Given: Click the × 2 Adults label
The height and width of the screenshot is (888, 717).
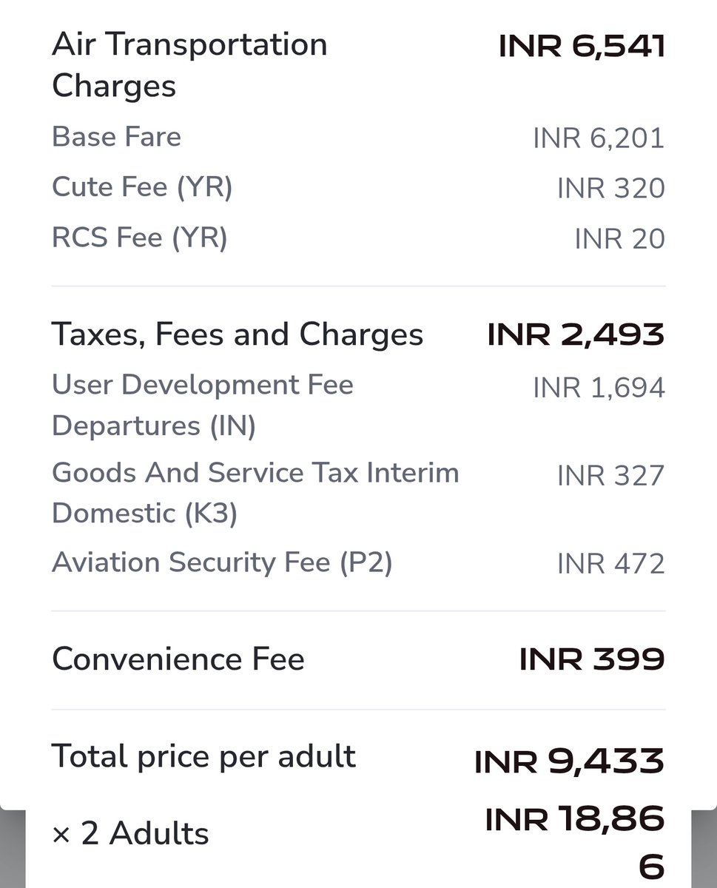Looking at the screenshot, I should 130,834.
